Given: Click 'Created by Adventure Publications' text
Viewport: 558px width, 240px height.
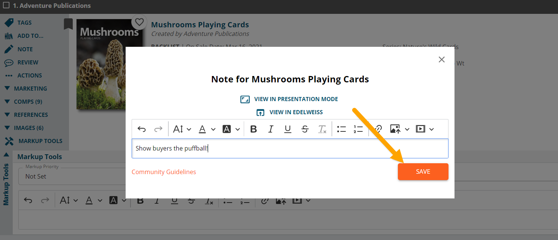Looking at the screenshot, I should pos(200,34).
